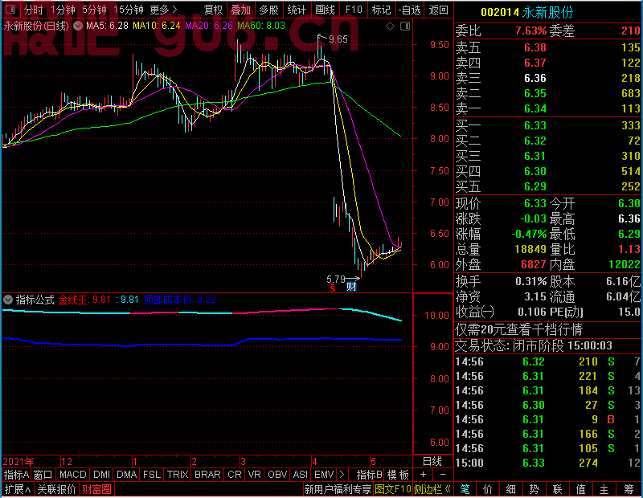Image resolution: width=643 pixels, height=498 pixels.
Task: Open the 指标A indicator group
Action: coord(16,475)
